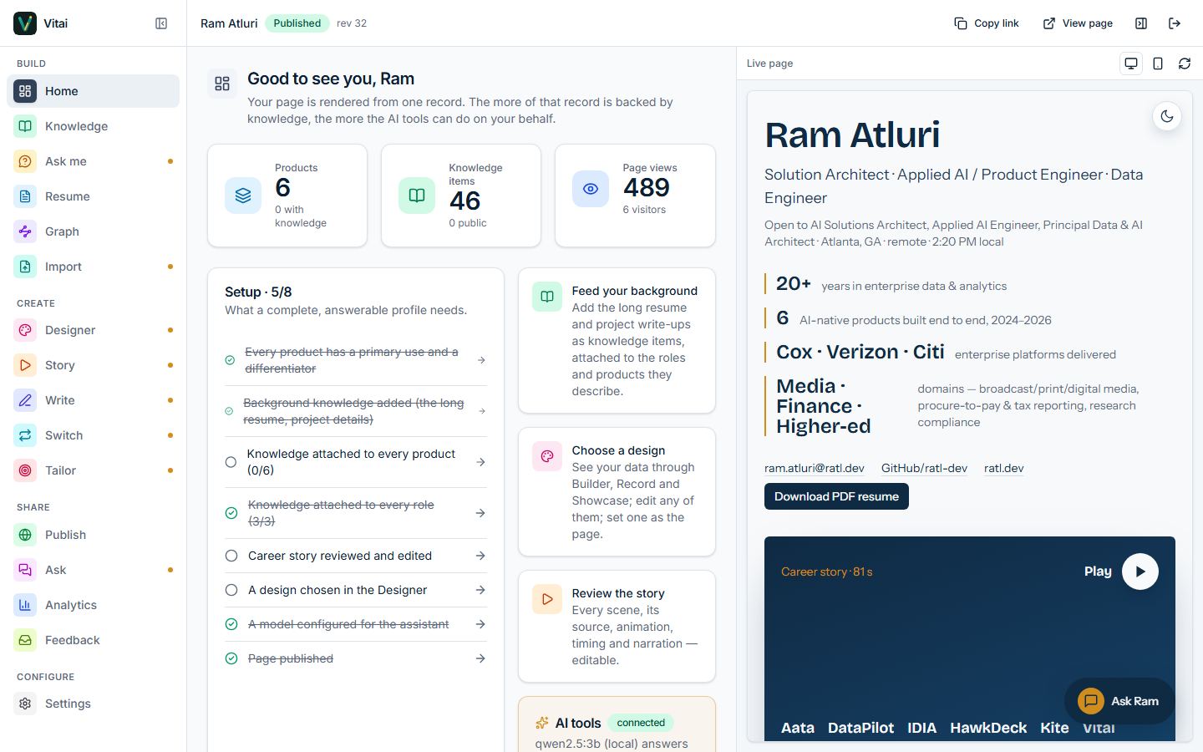Toggle dark mode on the live page

[1167, 117]
